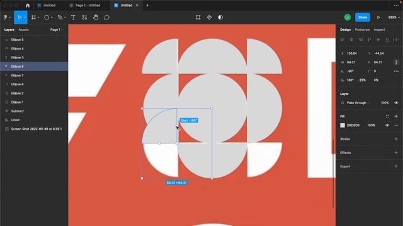Open the Pen tool dropdown arrow
The width and height of the screenshot is (403, 226).
(65, 18)
